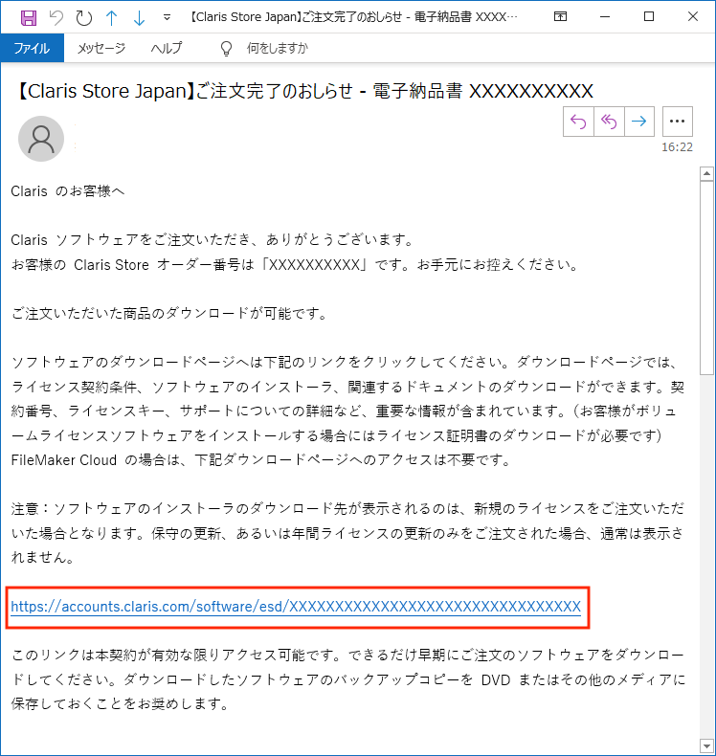
Task: Click the scrollbar down arrow at the bottom
Action: [x=706, y=745]
